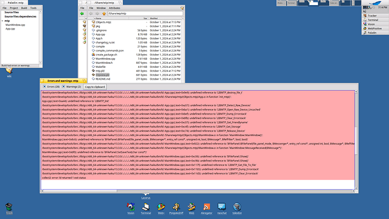389x219 pixels.
Task: Open the Name column sort arrow
Action: (x=95, y=19)
